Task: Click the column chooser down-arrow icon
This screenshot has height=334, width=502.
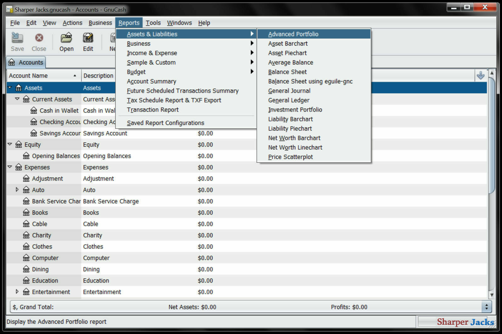Action: 480,75
